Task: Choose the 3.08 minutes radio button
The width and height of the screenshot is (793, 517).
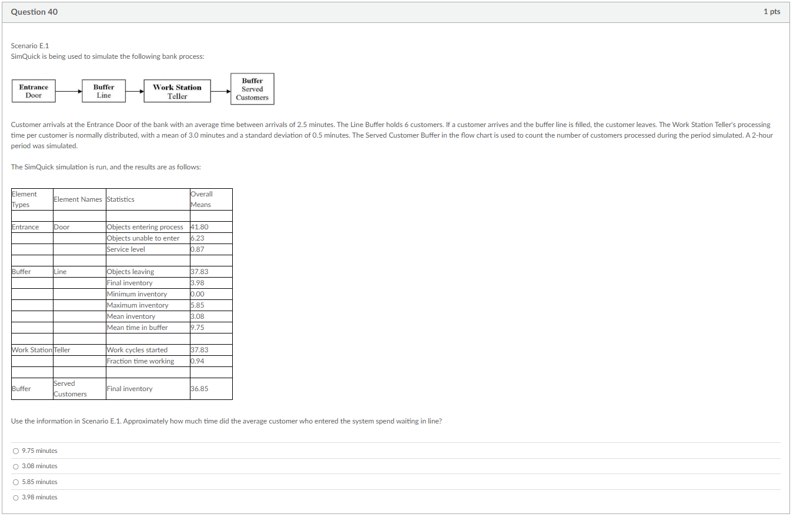Action: [x=16, y=466]
